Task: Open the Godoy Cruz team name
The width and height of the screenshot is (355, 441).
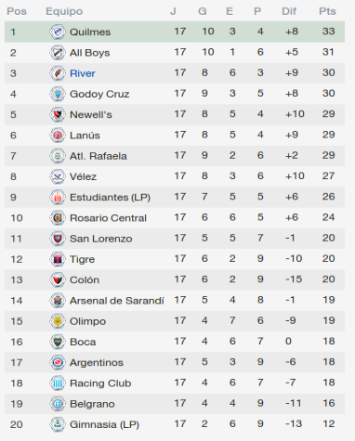Action: (x=99, y=94)
